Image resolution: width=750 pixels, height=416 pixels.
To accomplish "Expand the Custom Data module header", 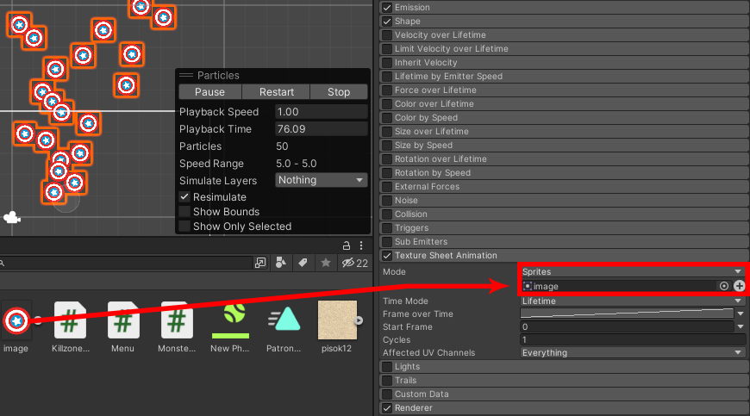I will pos(565,394).
